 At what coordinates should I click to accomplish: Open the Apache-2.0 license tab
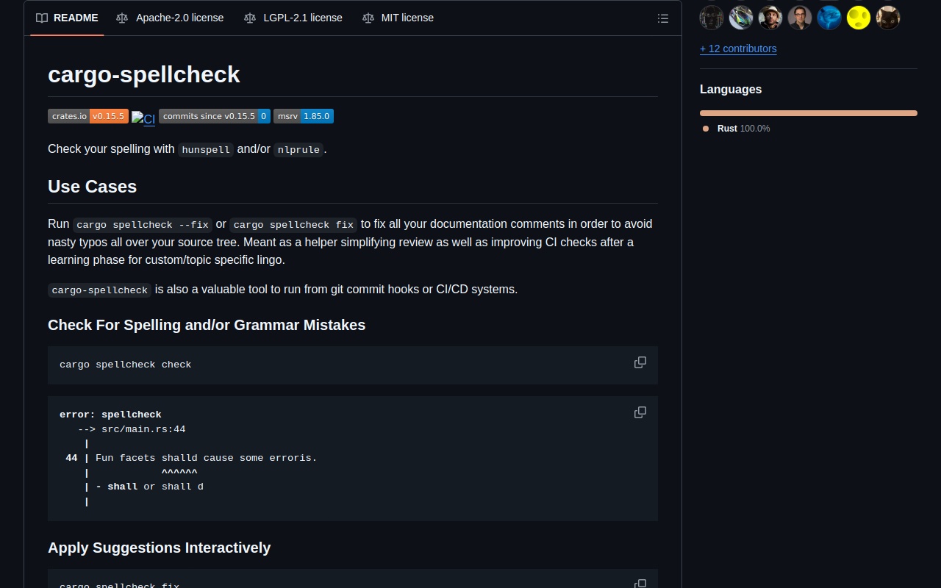[170, 18]
